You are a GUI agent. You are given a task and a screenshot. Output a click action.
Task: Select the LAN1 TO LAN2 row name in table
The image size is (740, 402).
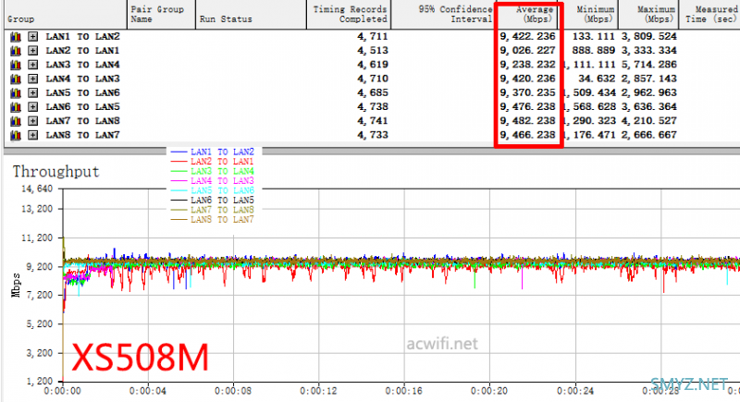click(82, 37)
